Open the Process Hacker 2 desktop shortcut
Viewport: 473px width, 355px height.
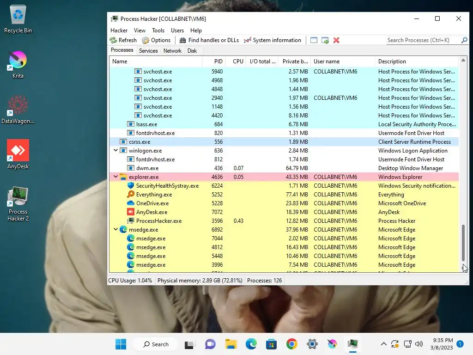point(18,204)
